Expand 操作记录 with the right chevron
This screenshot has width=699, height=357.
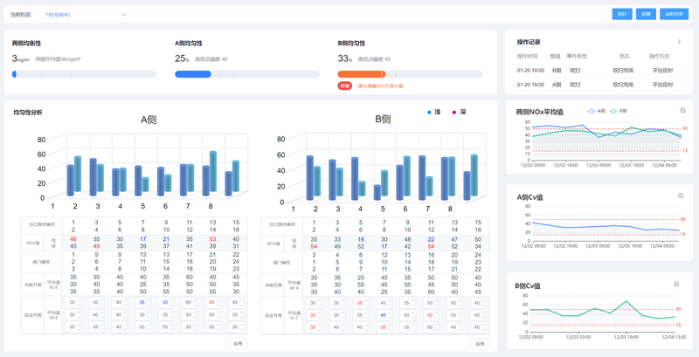(679, 41)
